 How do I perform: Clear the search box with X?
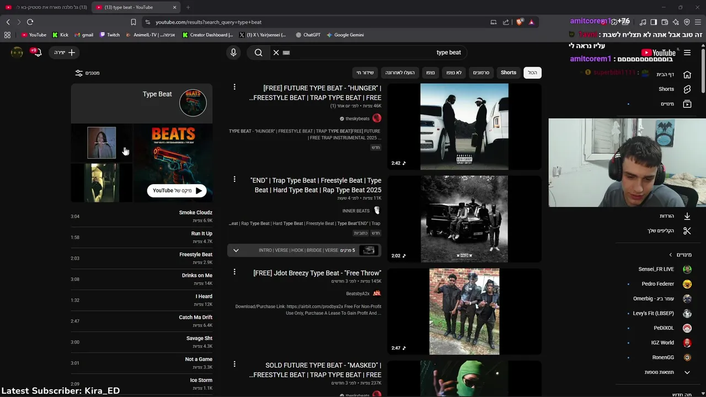[276, 52]
